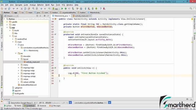This screenshot has width=196, height=110.
Task: Expand the build folder node
Action: tap(10, 31)
